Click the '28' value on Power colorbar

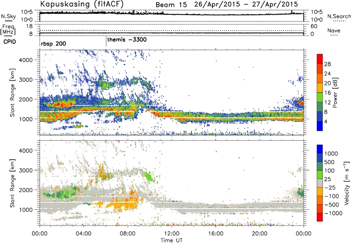tap(327, 64)
